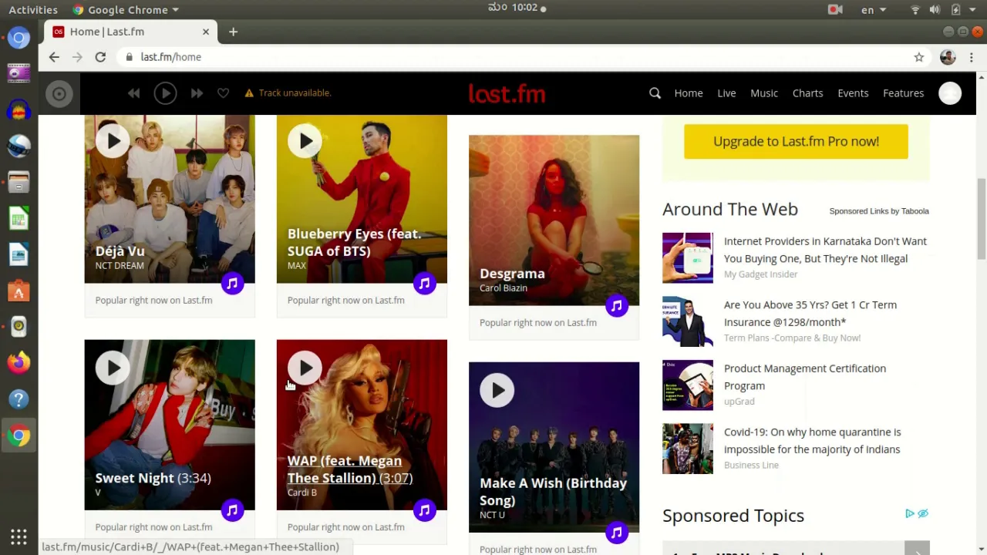Reload the page in Chrome
This screenshot has width=987, height=555.
tap(100, 57)
